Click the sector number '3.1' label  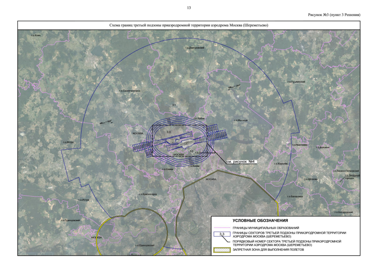(x=174, y=105)
